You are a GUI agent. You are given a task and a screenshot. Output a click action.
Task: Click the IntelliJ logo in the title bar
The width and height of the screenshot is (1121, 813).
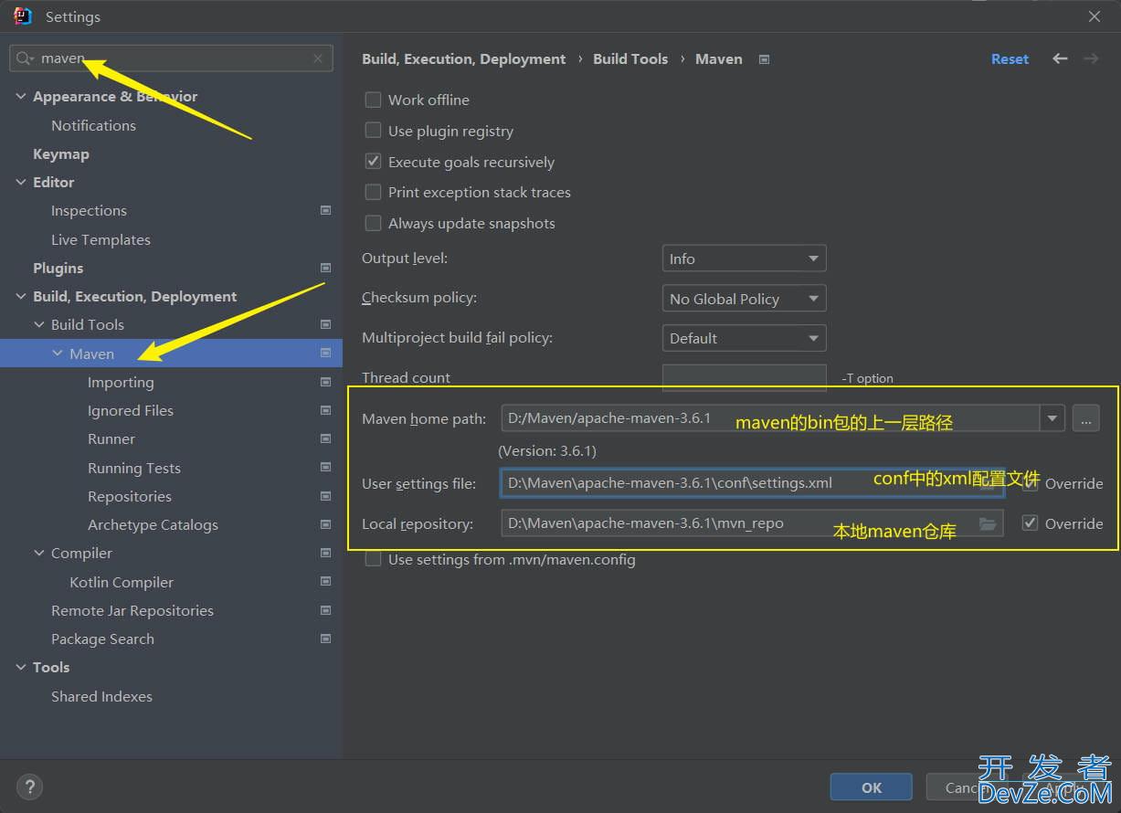click(23, 16)
